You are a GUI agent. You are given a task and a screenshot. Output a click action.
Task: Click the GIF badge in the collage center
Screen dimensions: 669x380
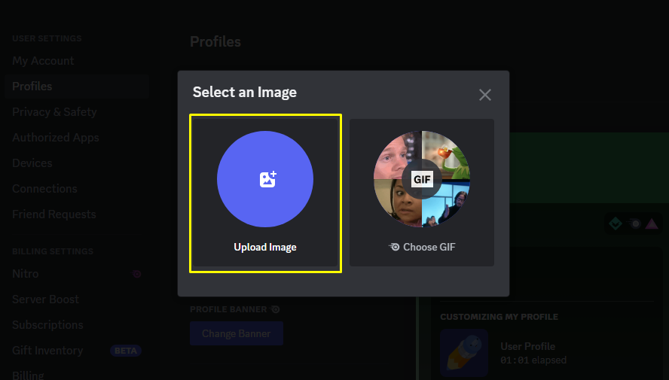(x=422, y=179)
